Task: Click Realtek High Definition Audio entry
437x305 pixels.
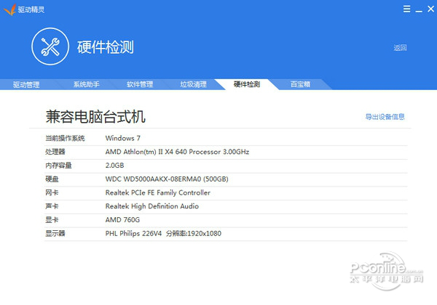Action: 152,206
